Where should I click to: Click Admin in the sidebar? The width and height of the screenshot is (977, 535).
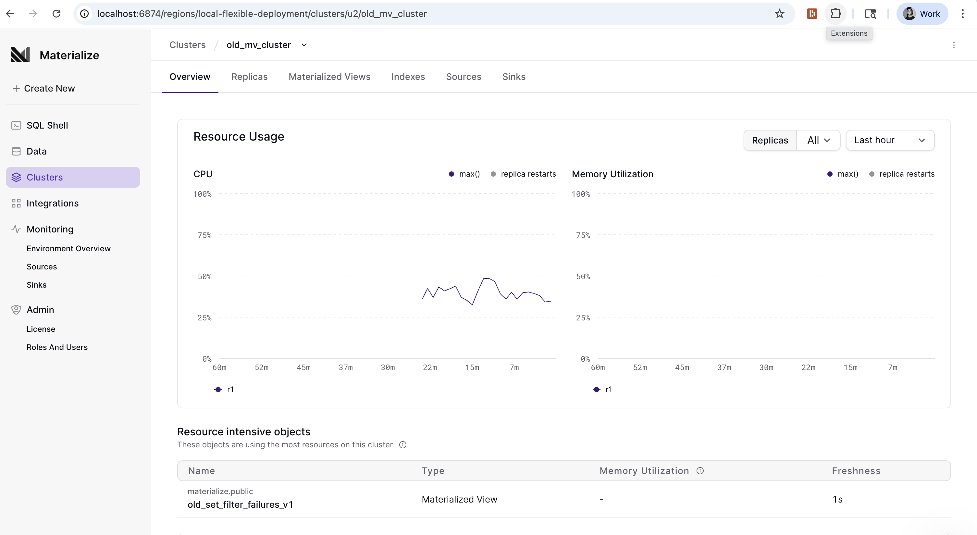73,310
